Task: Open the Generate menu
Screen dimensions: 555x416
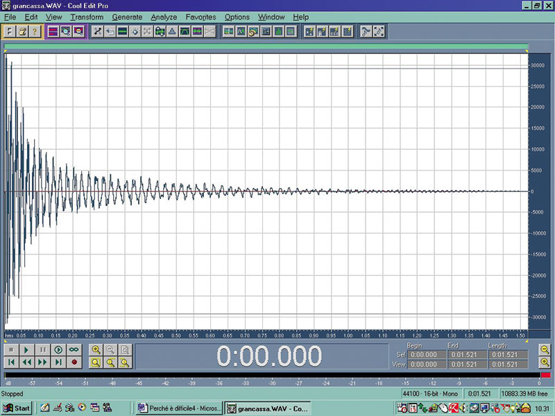Action: 127,17
